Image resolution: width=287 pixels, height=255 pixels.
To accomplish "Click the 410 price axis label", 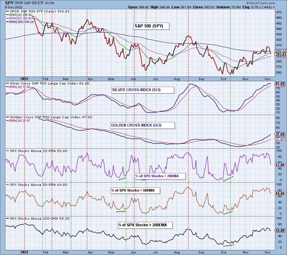I will point(279,45).
